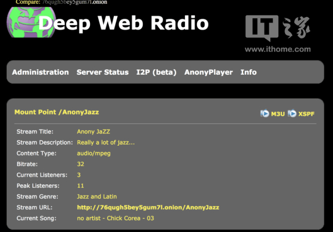
Task: Open the M3U playlist link
Action: 278,114
